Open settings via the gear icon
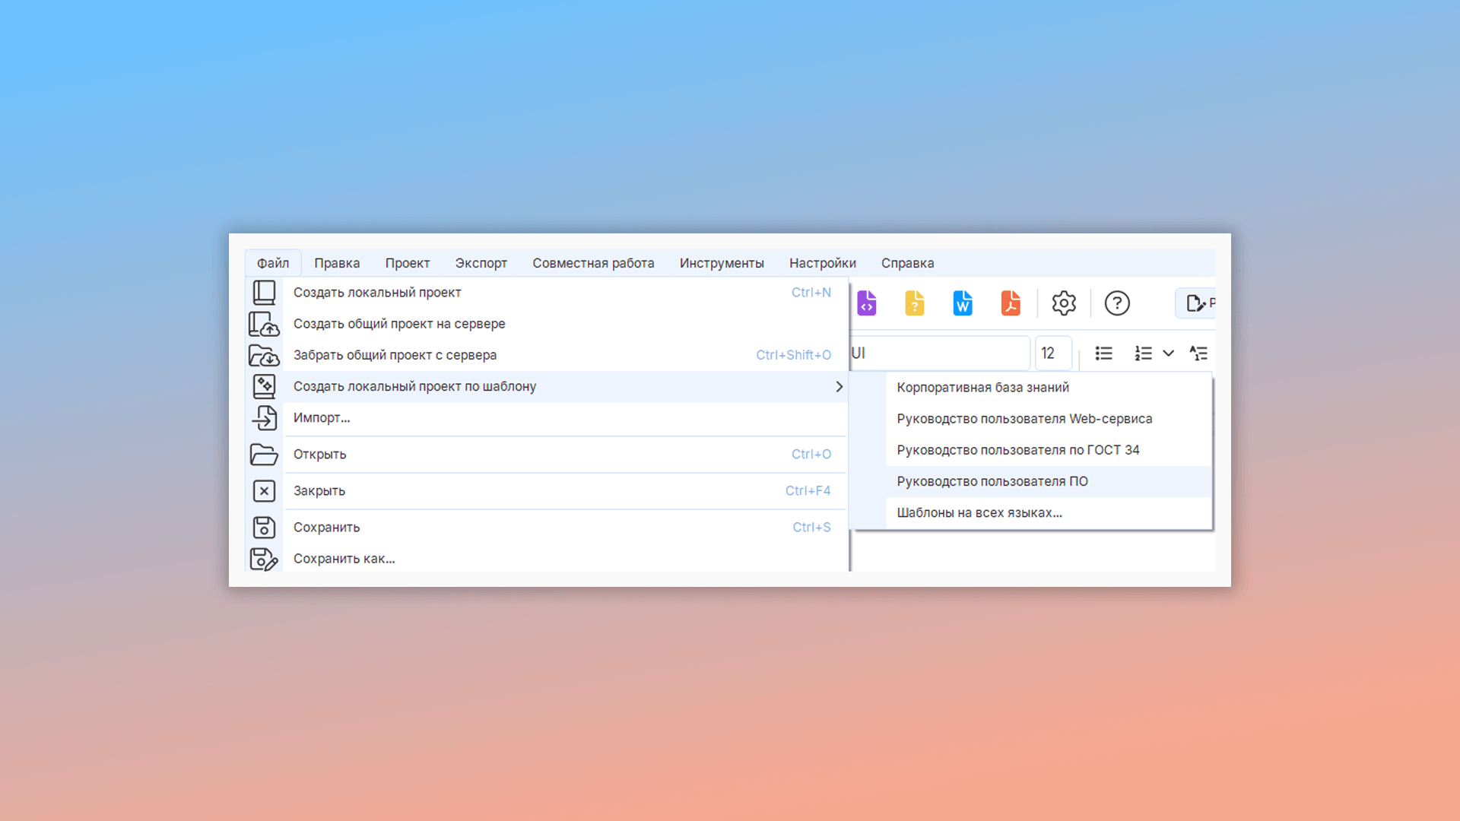Viewport: 1460px width, 821px height. (1064, 303)
